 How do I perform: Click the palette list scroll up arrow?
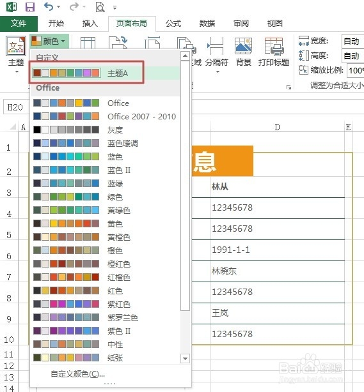[185, 56]
